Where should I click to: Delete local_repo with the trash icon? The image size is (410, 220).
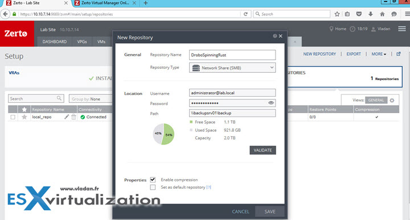click(73, 117)
